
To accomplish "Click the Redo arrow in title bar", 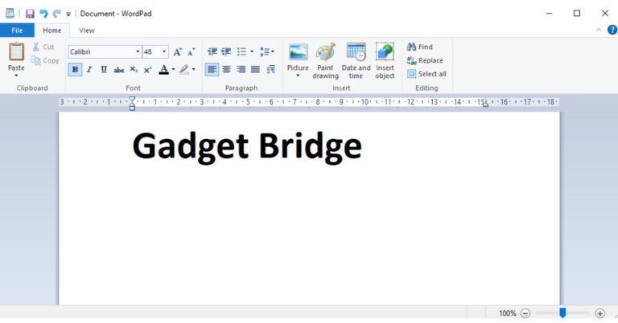I will point(57,14).
